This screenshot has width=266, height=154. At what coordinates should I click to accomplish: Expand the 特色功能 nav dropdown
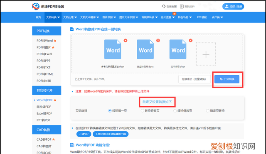[185, 17]
